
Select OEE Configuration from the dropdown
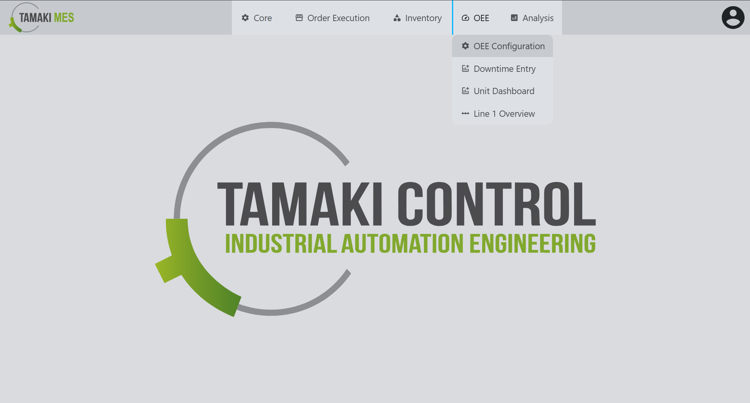click(x=509, y=46)
